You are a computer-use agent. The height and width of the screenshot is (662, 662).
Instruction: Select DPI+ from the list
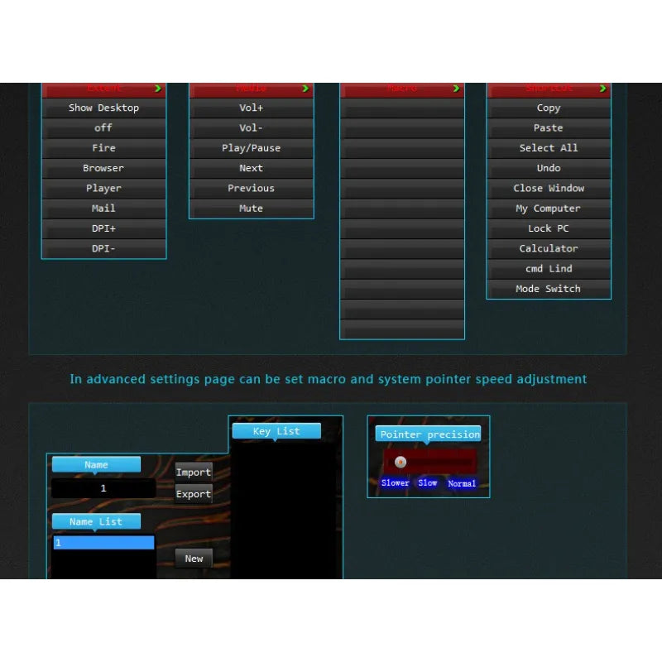pos(103,228)
